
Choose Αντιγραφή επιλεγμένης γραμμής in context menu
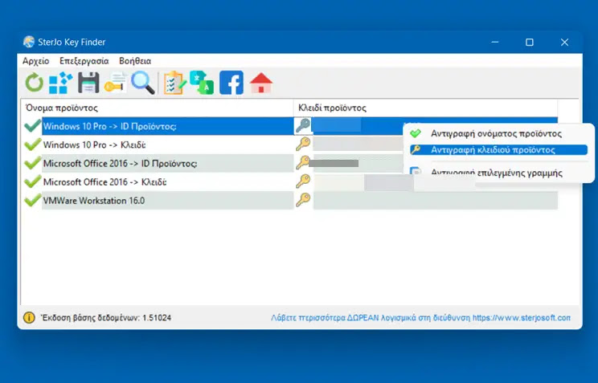click(x=498, y=173)
